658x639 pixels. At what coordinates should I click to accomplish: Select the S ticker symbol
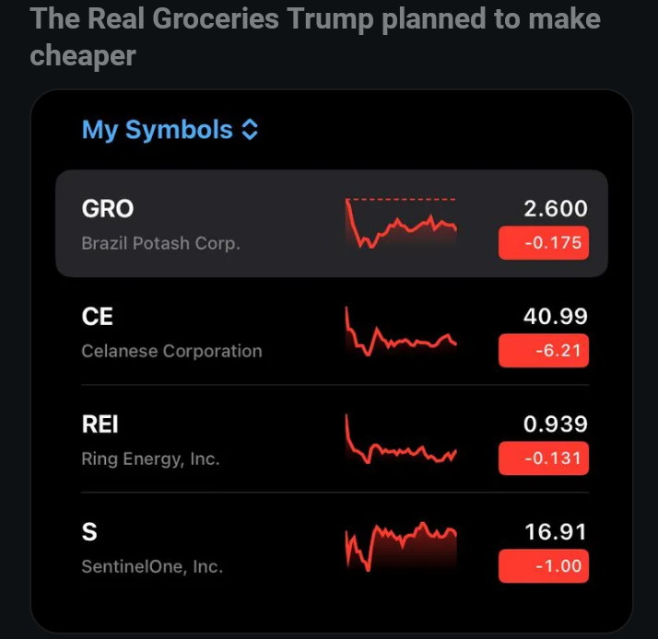tap(89, 531)
